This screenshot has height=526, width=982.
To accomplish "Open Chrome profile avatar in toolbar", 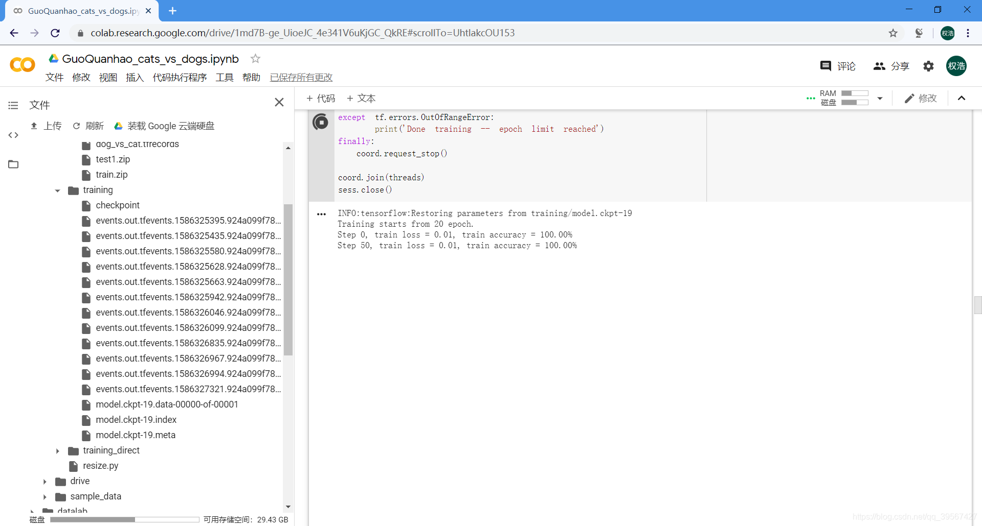I will tap(947, 33).
